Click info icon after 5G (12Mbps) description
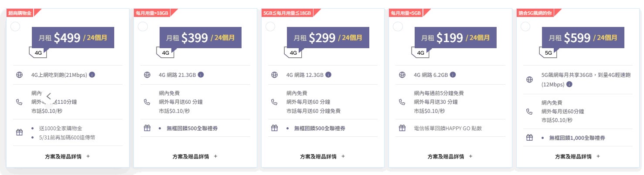Image resolution: width=644 pixels, height=175 pixels. click(x=569, y=83)
